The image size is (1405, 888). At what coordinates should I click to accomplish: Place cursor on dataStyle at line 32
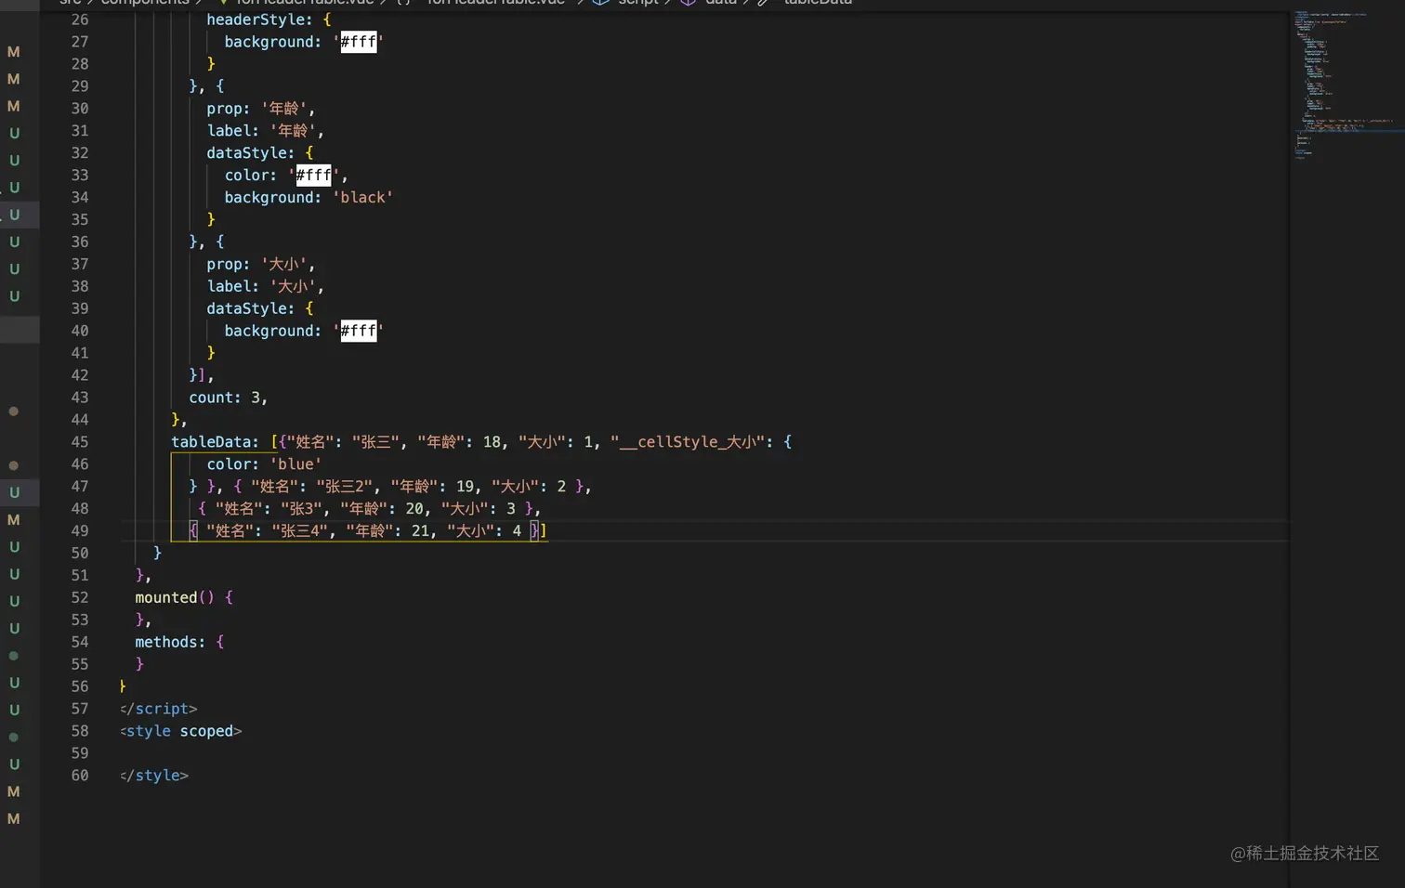pyautogui.click(x=246, y=153)
